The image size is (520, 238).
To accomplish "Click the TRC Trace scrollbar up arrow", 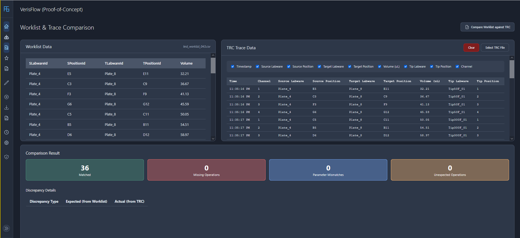I will (512, 58).
